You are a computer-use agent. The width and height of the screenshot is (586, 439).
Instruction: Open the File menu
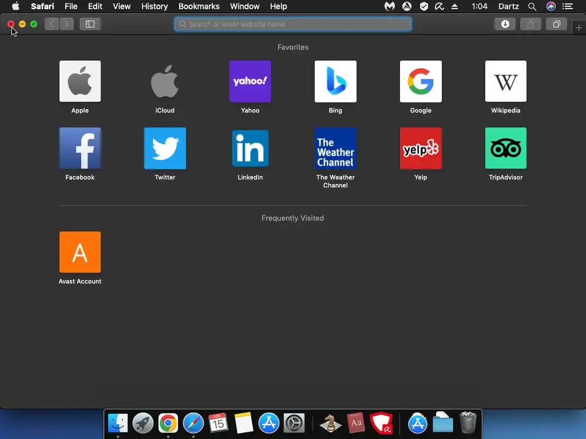click(x=70, y=6)
